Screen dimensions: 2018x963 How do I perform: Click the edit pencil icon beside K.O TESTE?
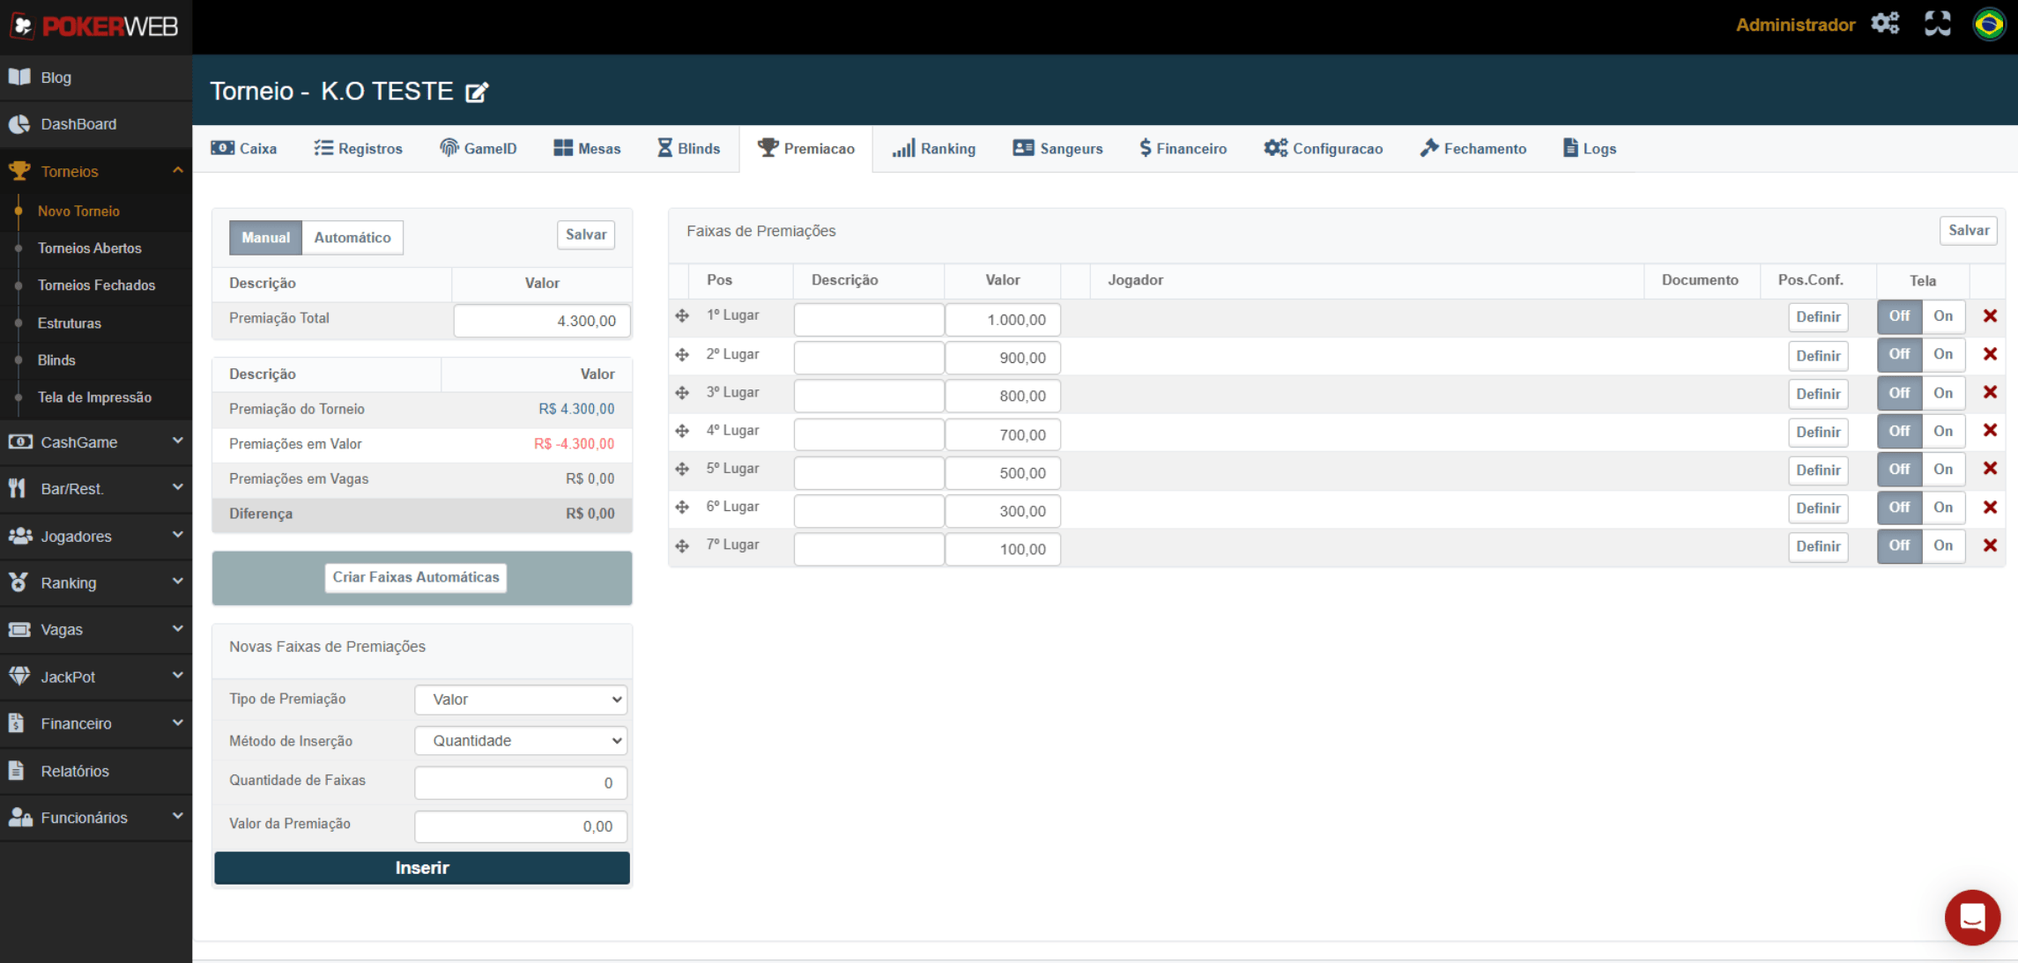tap(477, 93)
